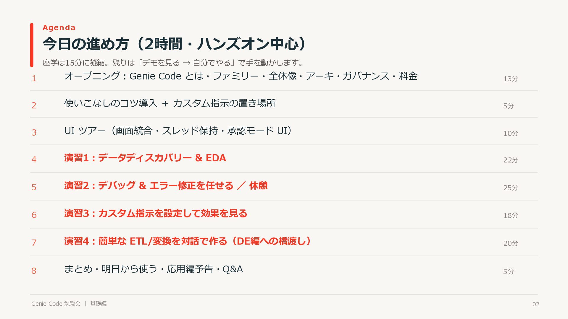The width and height of the screenshot is (568, 319).
Task: Select 演習2:デバッグ & エラー修正 heading
Action: click(166, 186)
